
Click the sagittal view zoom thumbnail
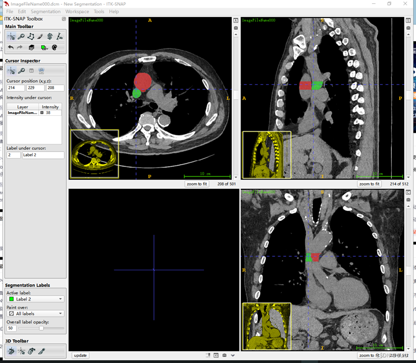[267, 155]
